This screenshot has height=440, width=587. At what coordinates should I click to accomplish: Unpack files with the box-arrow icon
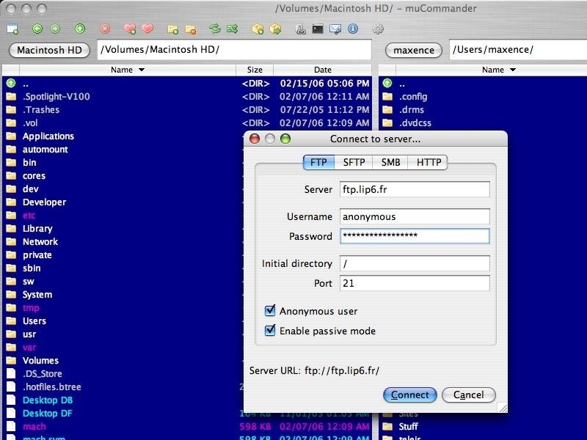click(276, 29)
